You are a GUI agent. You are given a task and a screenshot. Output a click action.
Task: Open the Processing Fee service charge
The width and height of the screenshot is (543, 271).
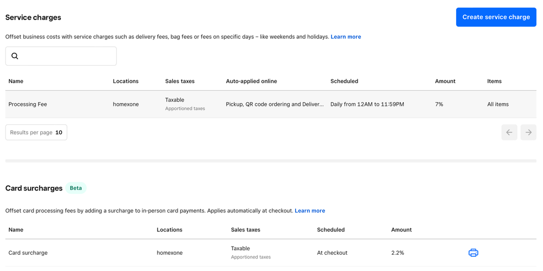point(28,104)
